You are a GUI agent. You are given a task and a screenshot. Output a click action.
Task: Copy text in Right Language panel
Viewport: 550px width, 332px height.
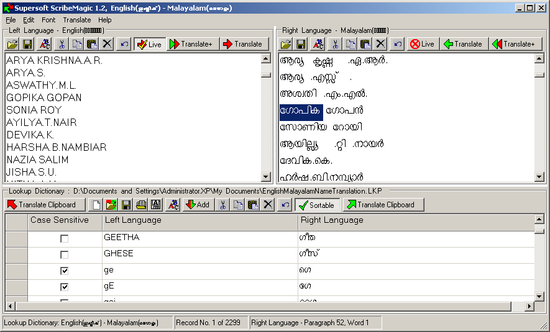350,44
